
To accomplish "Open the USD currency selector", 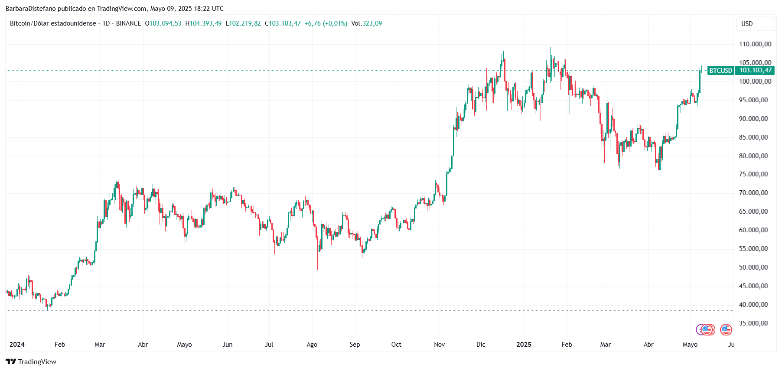I will coord(756,24).
